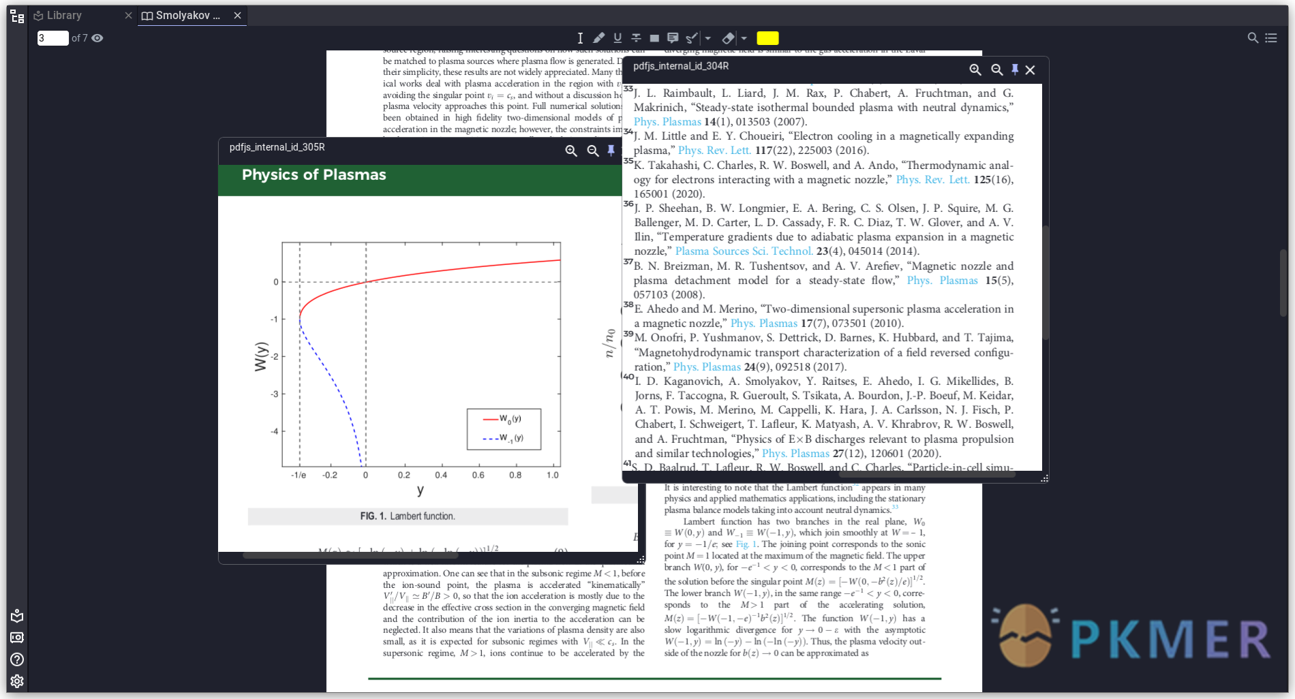
Task: Select the strikethrough annotation tool
Action: (636, 38)
